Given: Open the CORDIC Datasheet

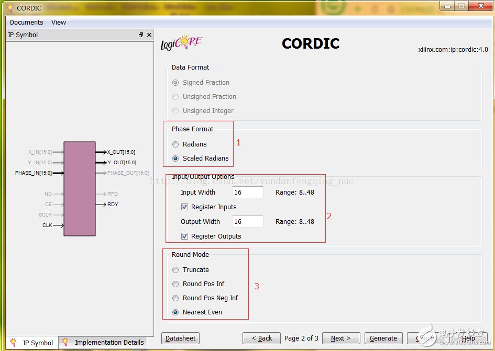Looking at the screenshot, I should click(180, 338).
